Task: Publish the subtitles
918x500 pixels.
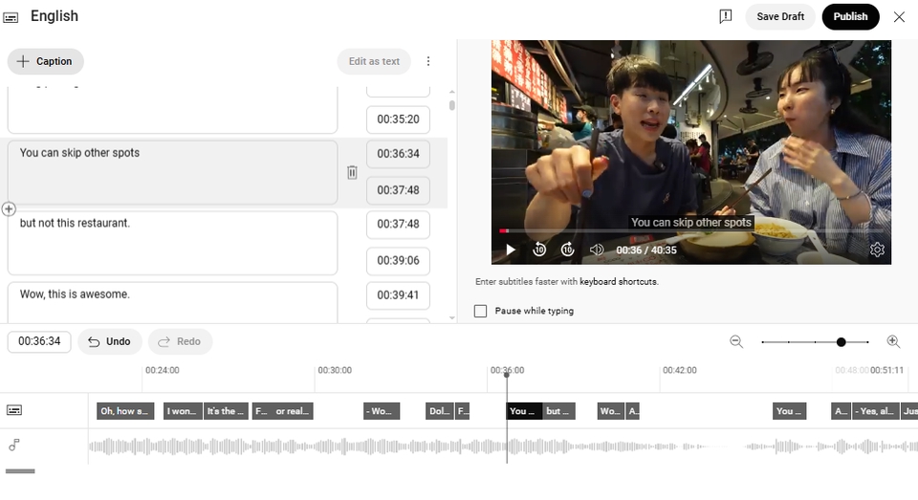Action: coord(850,16)
